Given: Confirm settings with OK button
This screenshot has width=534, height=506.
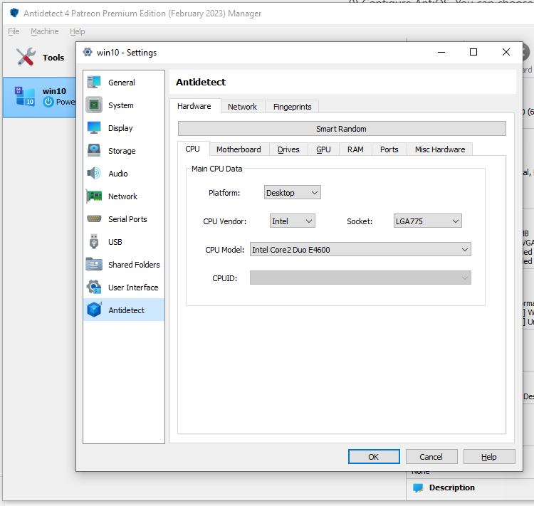Looking at the screenshot, I should (374, 457).
